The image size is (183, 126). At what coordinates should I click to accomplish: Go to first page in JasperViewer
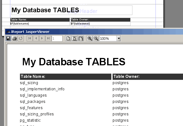30,38
